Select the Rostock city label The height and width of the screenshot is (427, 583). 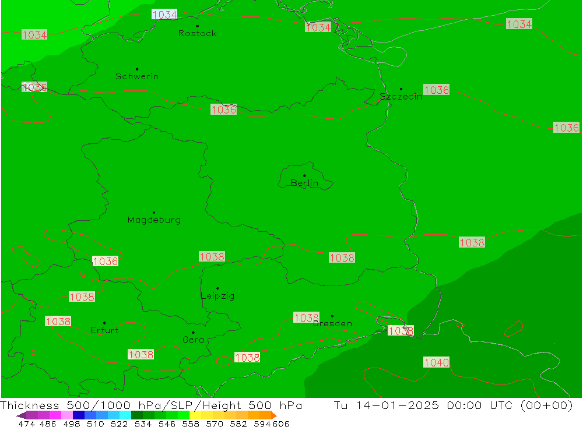coord(198,33)
